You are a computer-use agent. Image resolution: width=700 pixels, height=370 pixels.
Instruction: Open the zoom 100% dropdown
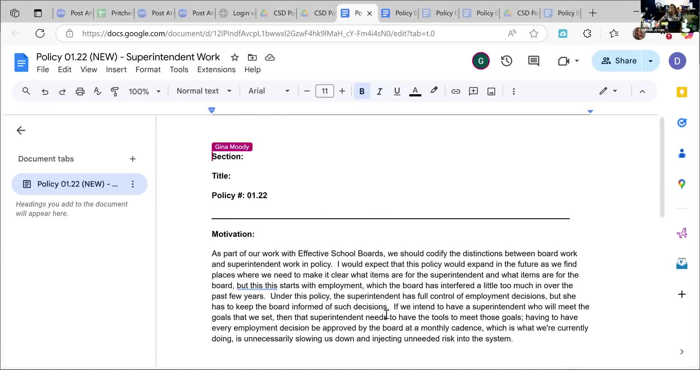pyautogui.click(x=144, y=91)
